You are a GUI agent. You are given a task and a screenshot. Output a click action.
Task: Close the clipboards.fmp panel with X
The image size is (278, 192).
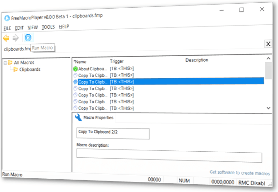click(x=268, y=44)
